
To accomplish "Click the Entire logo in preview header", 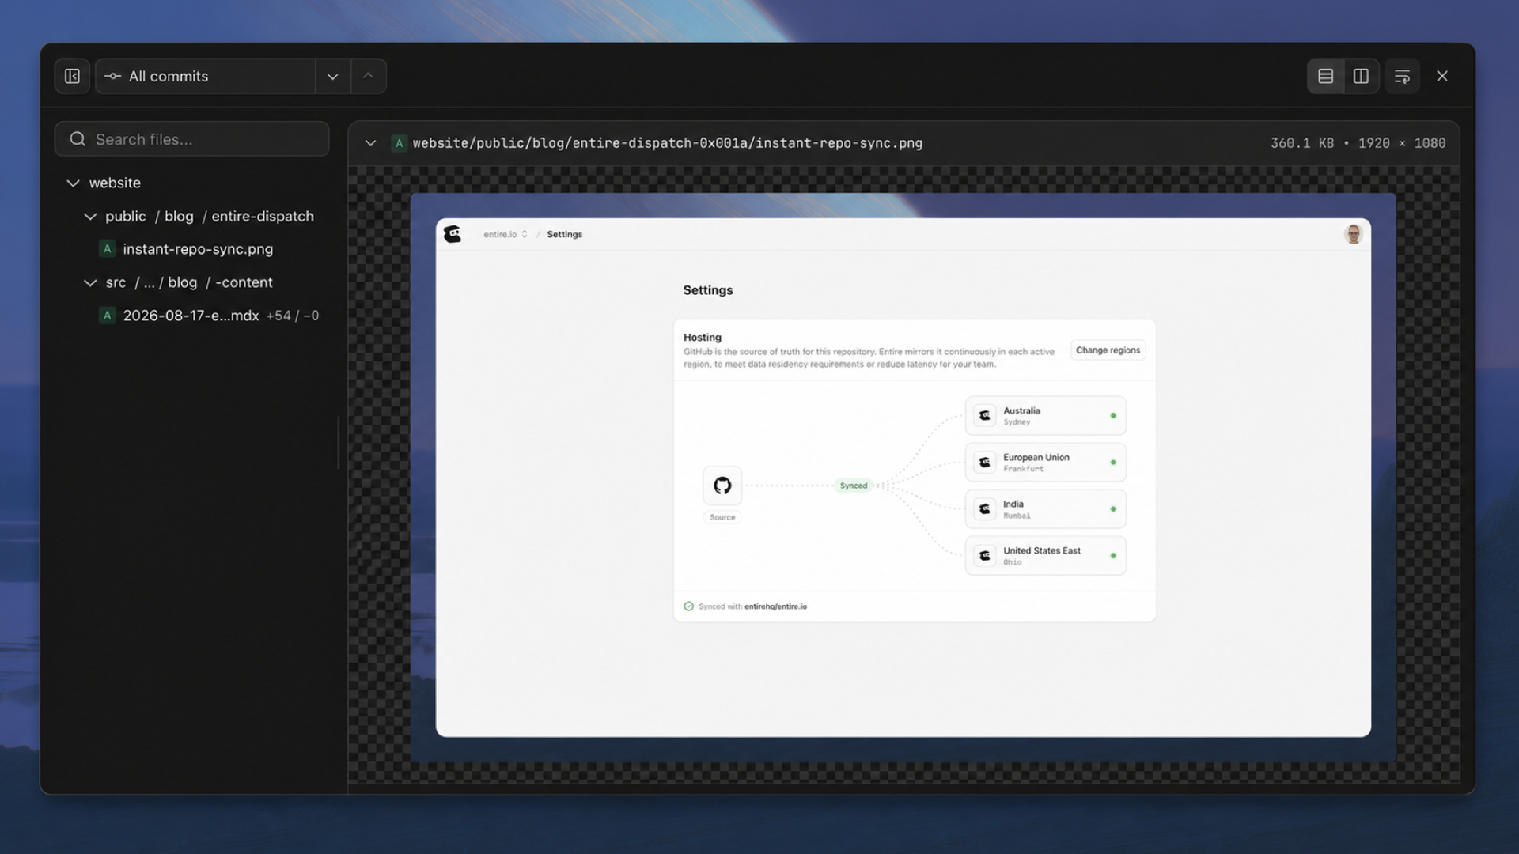I will [x=453, y=234].
